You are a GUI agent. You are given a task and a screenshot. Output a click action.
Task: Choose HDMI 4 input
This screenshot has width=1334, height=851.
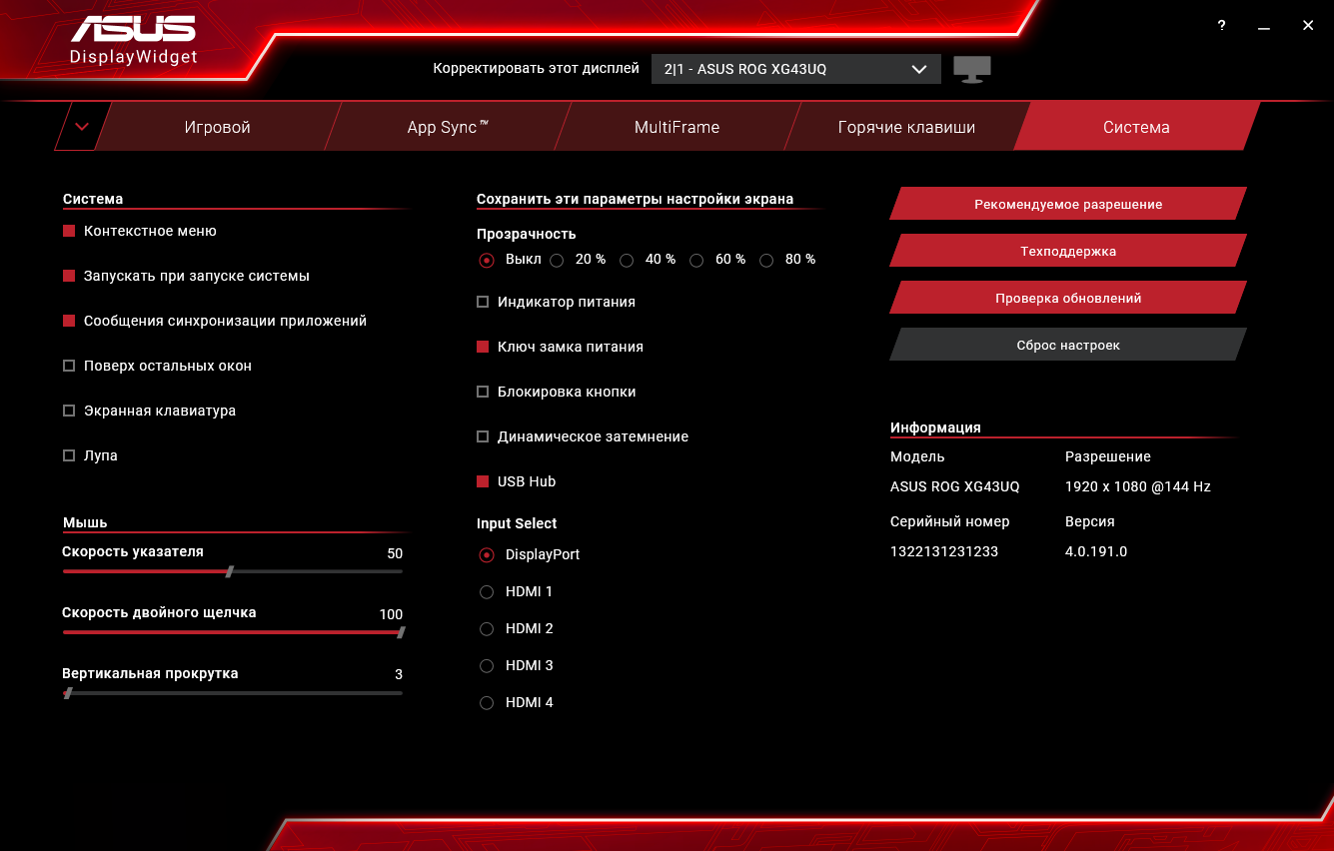pos(487,703)
